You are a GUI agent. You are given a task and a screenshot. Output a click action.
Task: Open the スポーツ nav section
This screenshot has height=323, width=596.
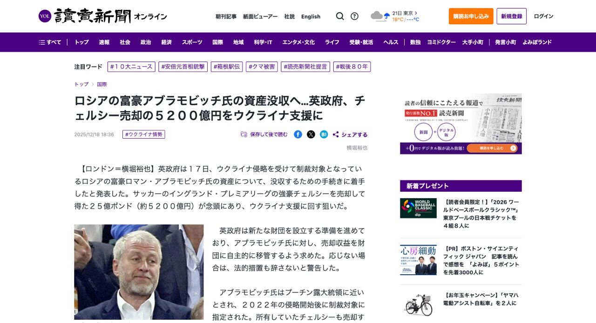coord(192,42)
